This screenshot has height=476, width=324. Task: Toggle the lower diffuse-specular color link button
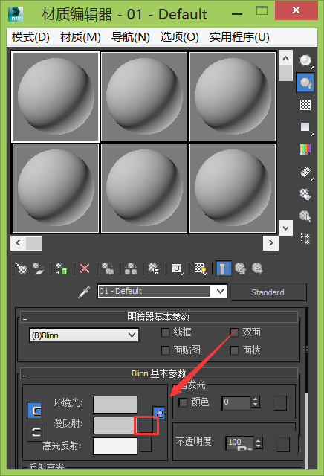pyautogui.click(x=35, y=432)
